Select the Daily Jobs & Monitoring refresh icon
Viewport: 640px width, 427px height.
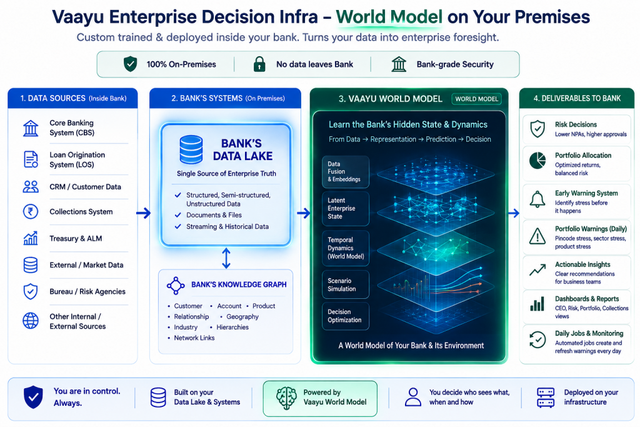pyautogui.click(x=537, y=339)
